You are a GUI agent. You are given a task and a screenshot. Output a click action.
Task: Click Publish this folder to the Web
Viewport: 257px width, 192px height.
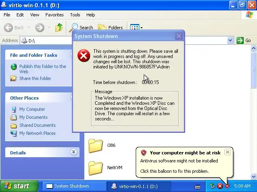[x=43, y=69]
